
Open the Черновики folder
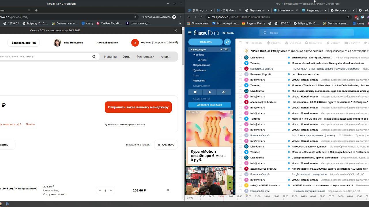click(x=199, y=80)
